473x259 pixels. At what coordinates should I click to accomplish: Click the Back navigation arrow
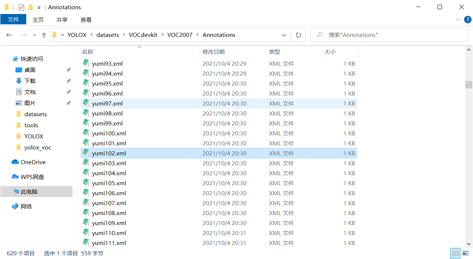pos(9,35)
